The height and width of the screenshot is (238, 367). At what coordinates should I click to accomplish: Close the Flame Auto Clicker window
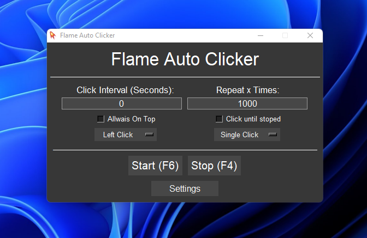(310, 35)
